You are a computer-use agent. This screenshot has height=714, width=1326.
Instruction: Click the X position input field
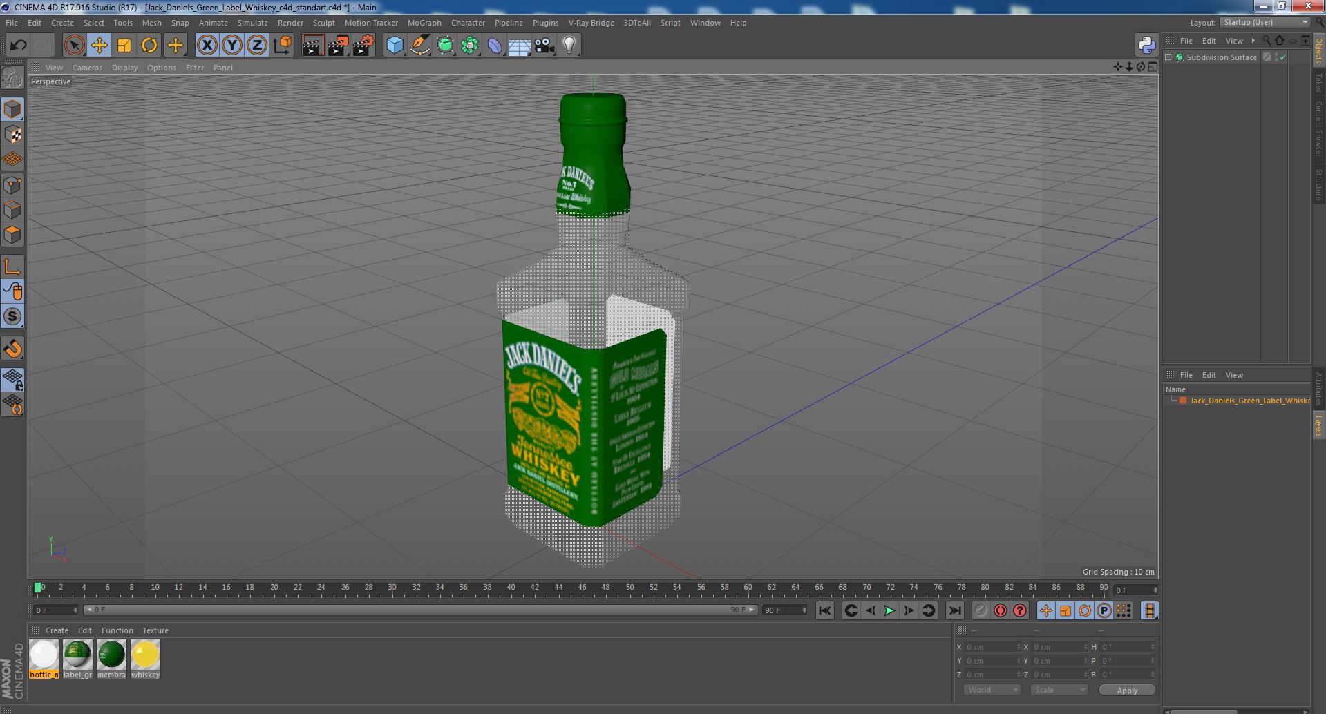point(993,647)
